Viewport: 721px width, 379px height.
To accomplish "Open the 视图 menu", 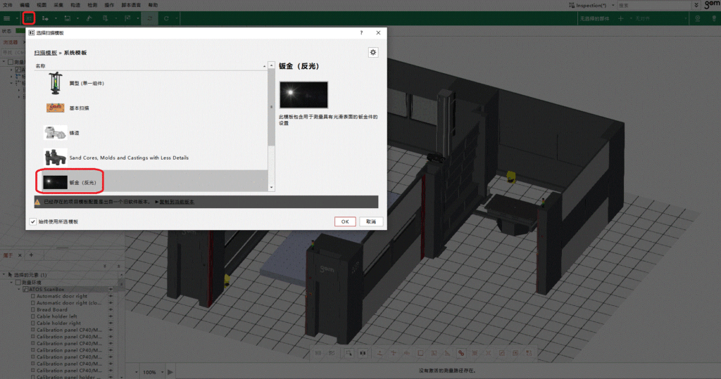I will click(42, 5).
